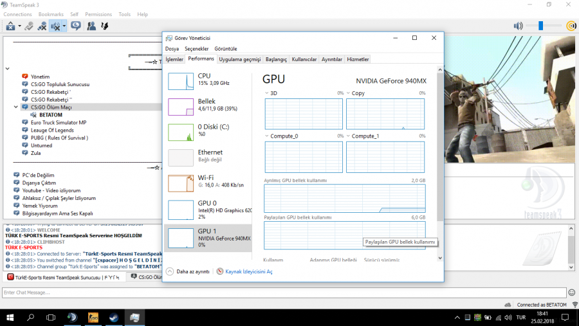Click the Euro Truck Simulator MP channel icon
Image resolution: width=579 pixels, height=326 pixels.
24,122
